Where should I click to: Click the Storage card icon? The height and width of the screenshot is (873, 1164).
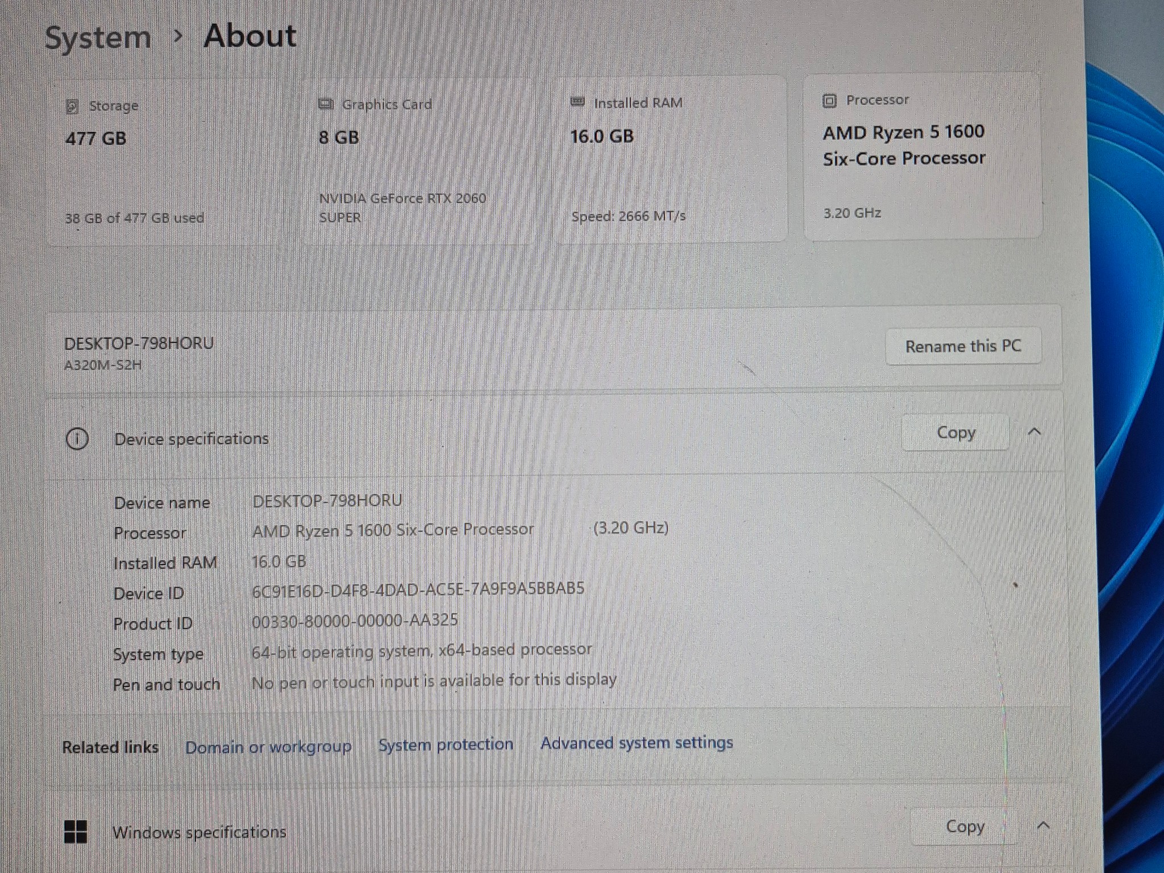(72, 106)
